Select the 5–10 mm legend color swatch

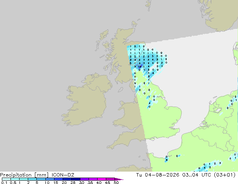[41, 179]
